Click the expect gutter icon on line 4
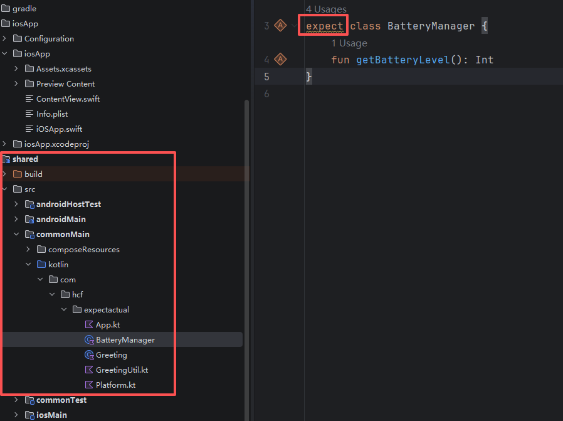This screenshot has width=563, height=421. click(x=280, y=59)
